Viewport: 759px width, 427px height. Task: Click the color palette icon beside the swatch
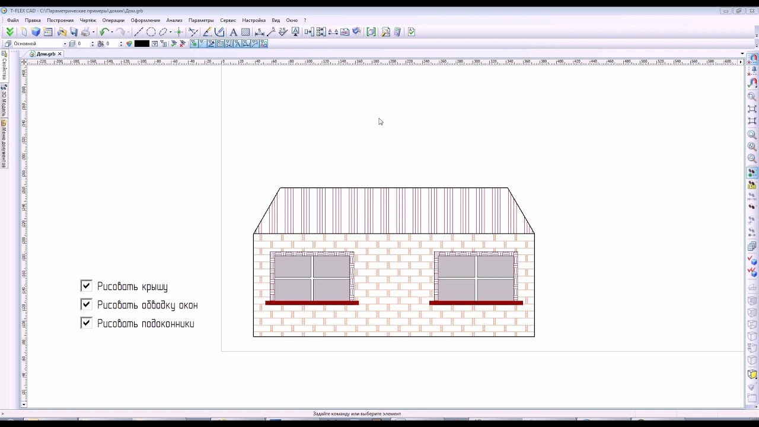click(129, 44)
